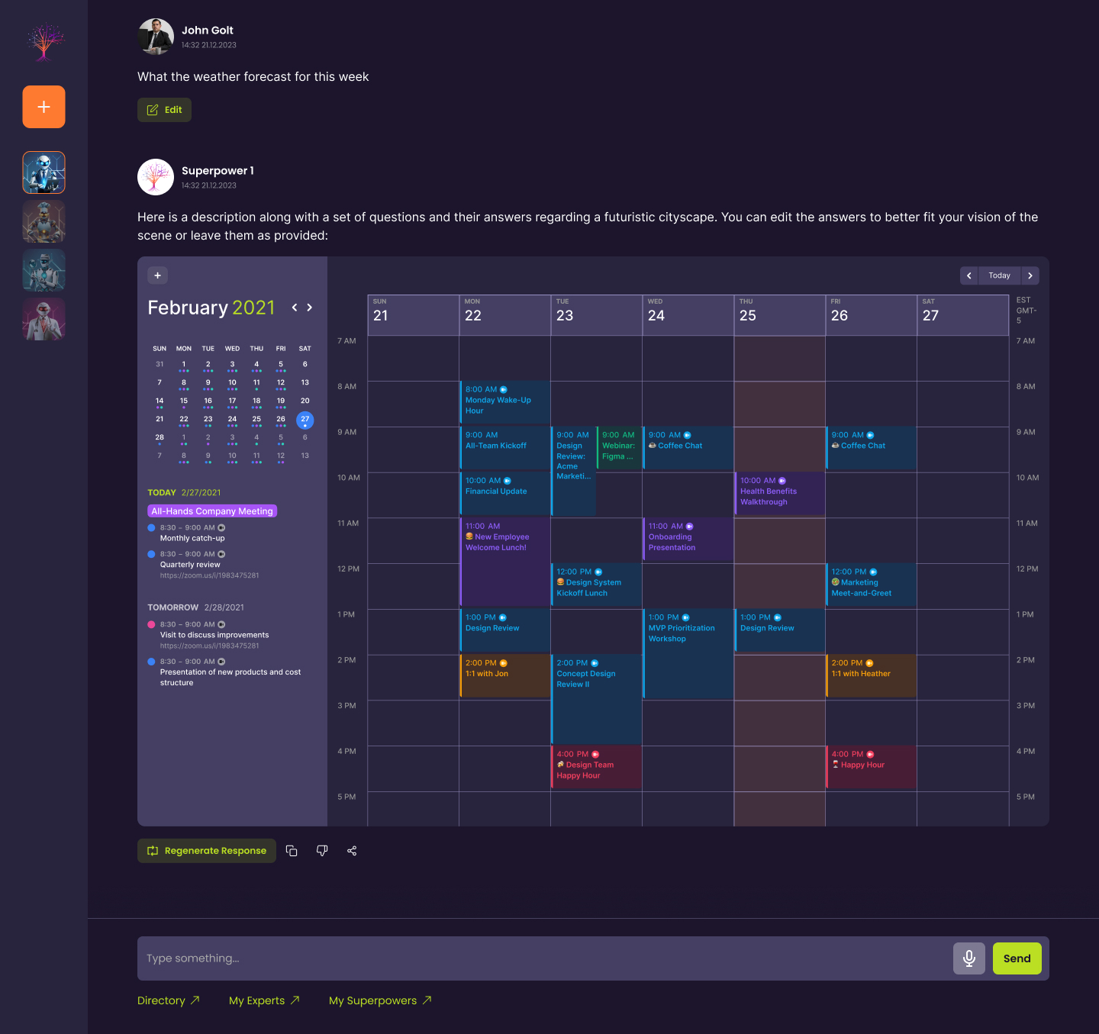The image size is (1099, 1034).
Task: Go to previous month in mini calendar
Action: [x=295, y=308]
